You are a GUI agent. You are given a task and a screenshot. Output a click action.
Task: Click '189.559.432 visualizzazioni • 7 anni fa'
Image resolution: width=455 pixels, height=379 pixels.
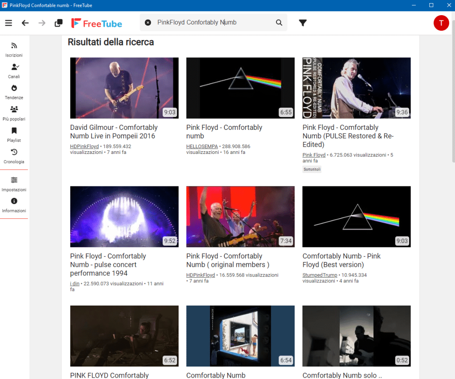point(101,149)
